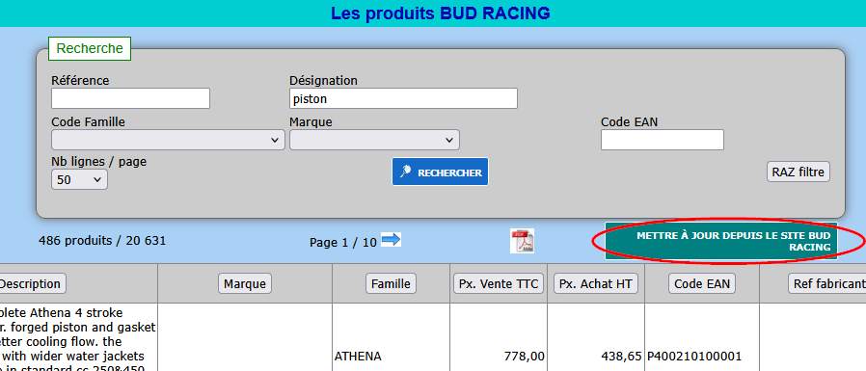The image size is (866, 371).
Task: Select EAN code P400210100001 cell
Action: [694, 357]
